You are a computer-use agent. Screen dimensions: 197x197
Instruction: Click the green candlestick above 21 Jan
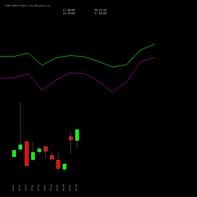tap(14, 153)
